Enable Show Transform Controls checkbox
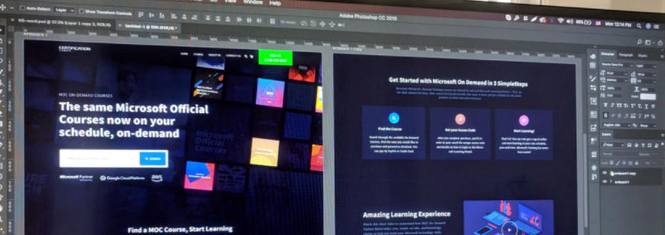The height and width of the screenshot is (235, 665). tap(82, 11)
